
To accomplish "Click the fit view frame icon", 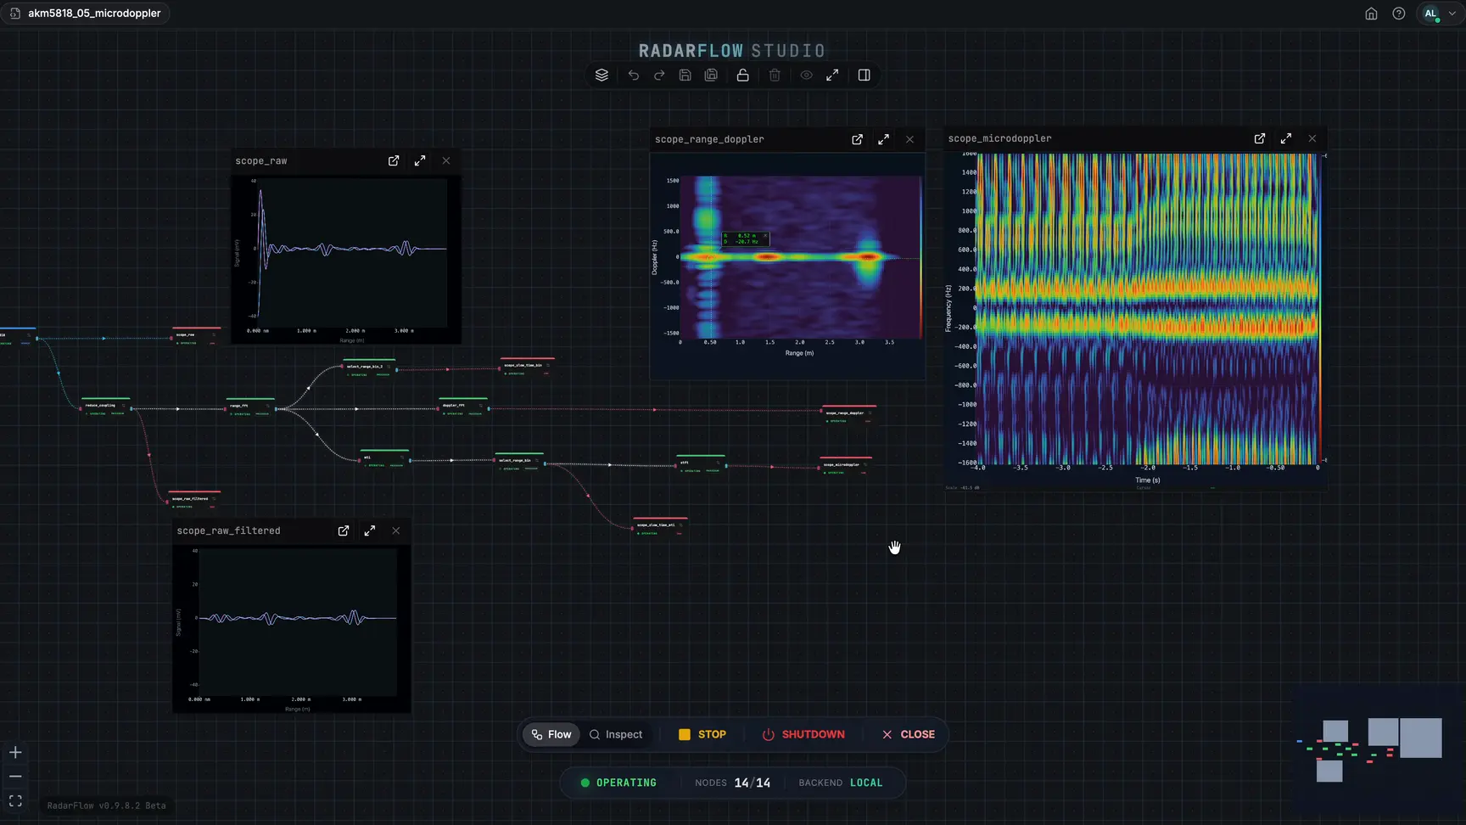I will [15, 800].
